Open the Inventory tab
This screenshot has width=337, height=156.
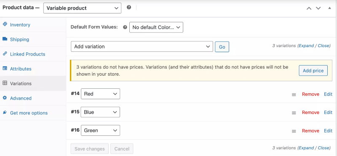click(x=33, y=25)
